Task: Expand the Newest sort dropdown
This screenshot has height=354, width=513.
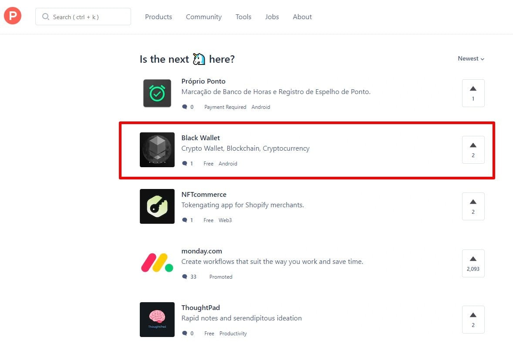Action: [x=471, y=58]
